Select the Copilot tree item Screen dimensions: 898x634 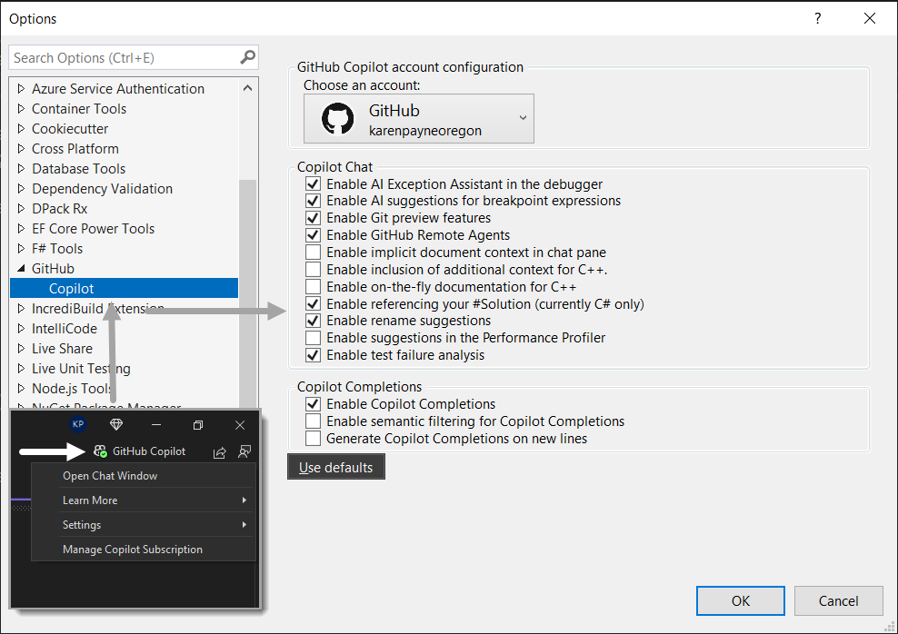pyautogui.click(x=124, y=289)
